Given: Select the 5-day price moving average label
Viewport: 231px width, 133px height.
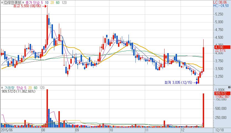Looking at the screenshot, I should tap(42, 2).
